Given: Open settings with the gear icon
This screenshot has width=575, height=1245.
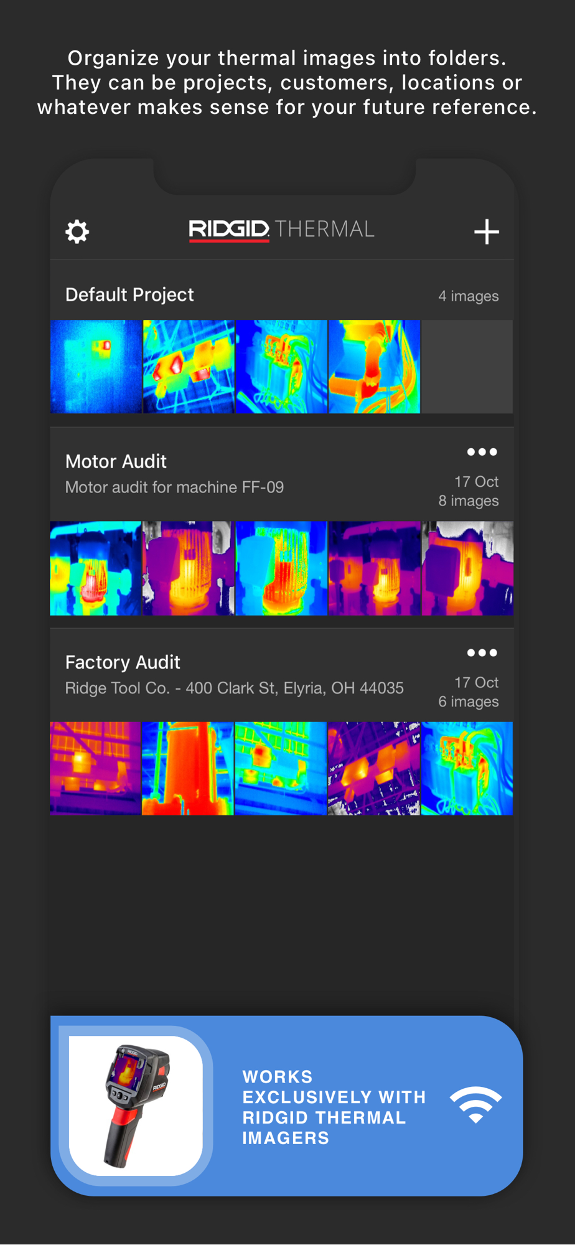Looking at the screenshot, I should [x=77, y=232].
